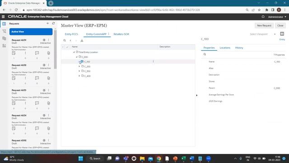The height and width of the screenshot is (163, 289).
Task: Open the Locations tab
Action: pyautogui.click(x=225, y=48)
